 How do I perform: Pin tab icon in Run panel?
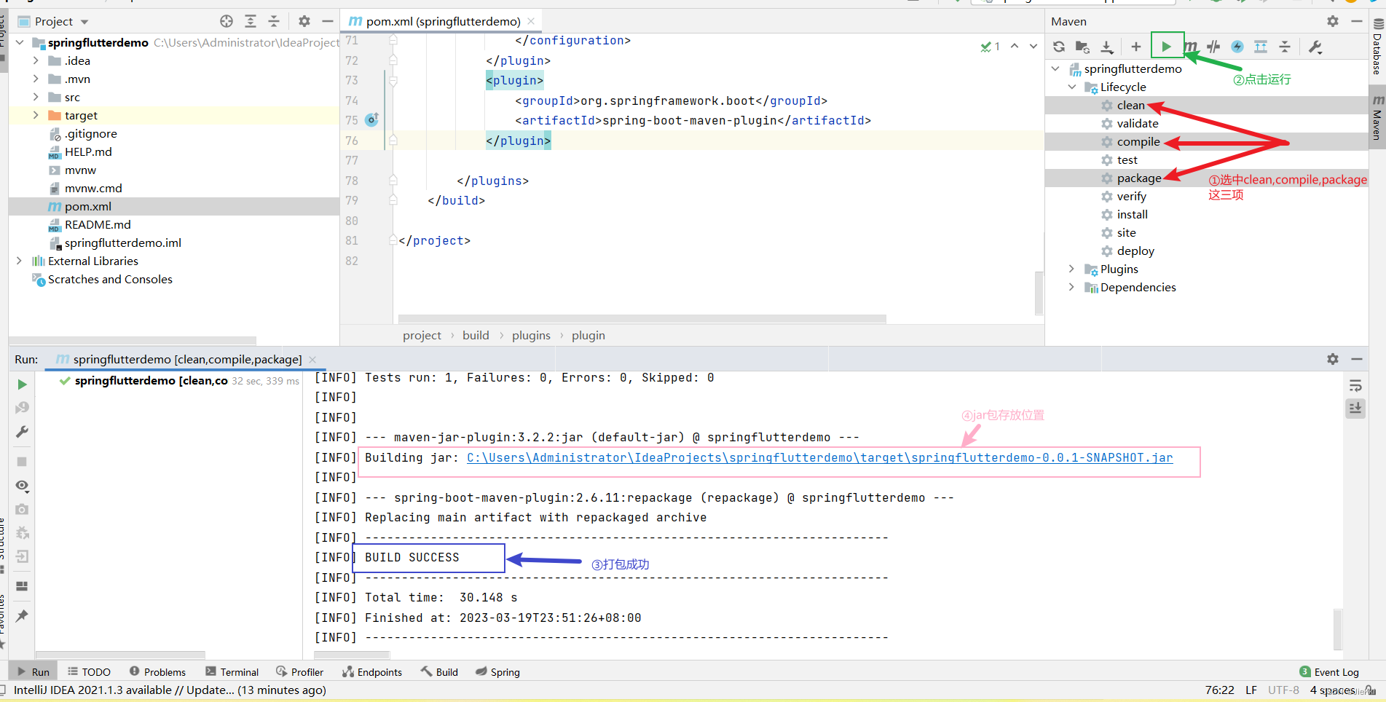click(x=22, y=615)
